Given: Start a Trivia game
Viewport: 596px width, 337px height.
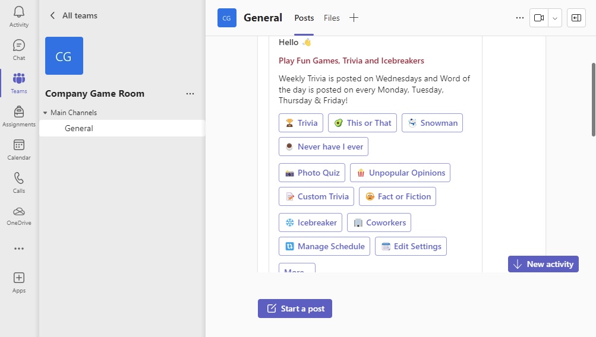Looking at the screenshot, I should 301,123.
